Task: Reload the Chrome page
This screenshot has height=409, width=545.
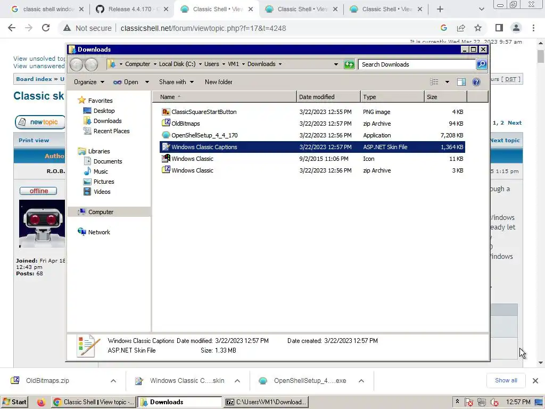Action: (46, 28)
